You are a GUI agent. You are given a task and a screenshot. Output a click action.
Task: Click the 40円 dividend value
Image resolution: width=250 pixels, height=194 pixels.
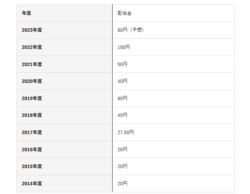pos(122,81)
